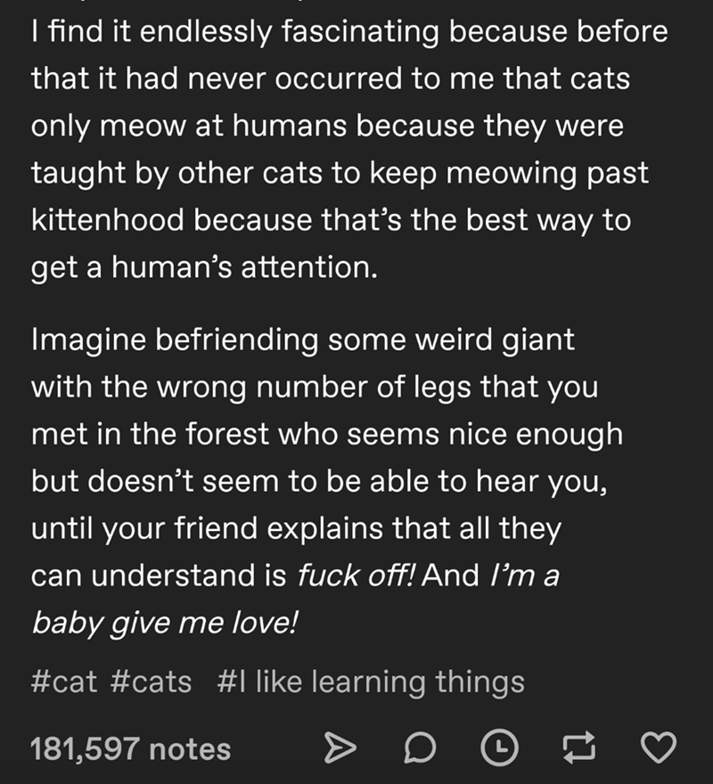Click the italic phrase "fuck off!"

point(356,576)
